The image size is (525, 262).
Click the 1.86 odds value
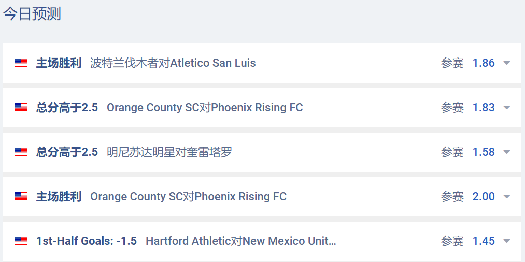pyautogui.click(x=484, y=63)
